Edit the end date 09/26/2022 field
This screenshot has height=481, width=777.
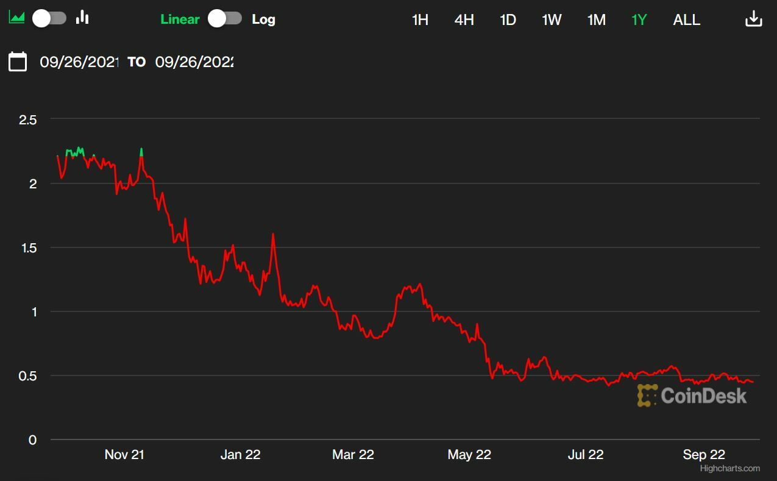pyautogui.click(x=194, y=62)
